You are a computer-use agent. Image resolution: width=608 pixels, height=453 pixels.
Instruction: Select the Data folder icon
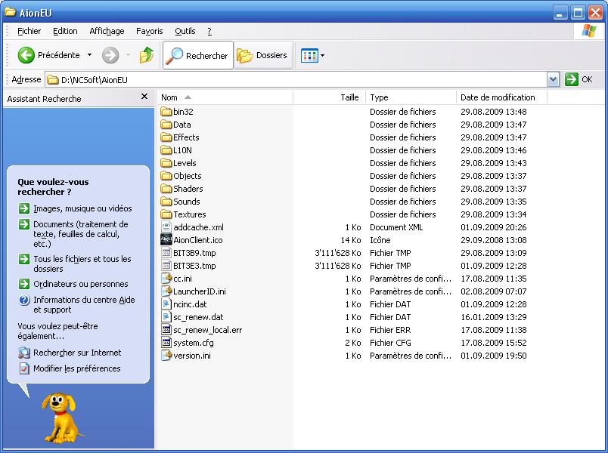pos(166,125)
